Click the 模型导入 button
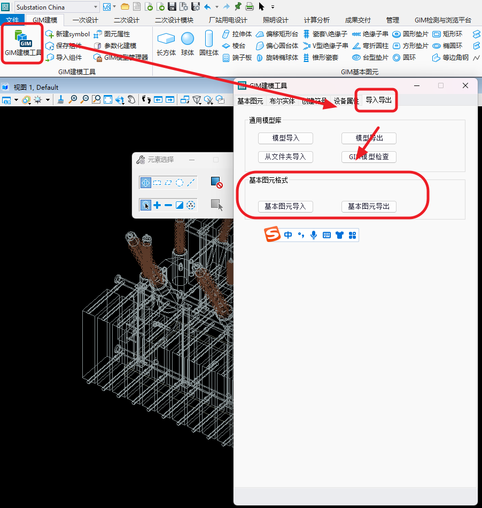Image resolution: width=482 pixels, height=508 pixels. coord(285,138)
